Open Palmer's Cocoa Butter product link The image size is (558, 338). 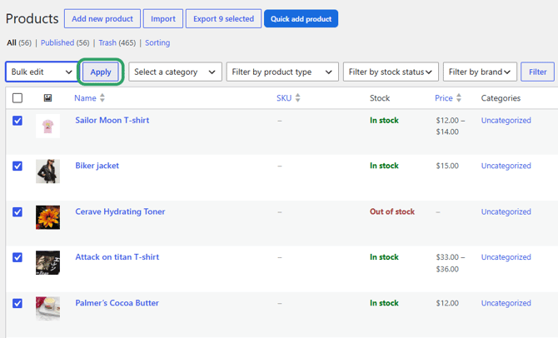click(117, 303)
